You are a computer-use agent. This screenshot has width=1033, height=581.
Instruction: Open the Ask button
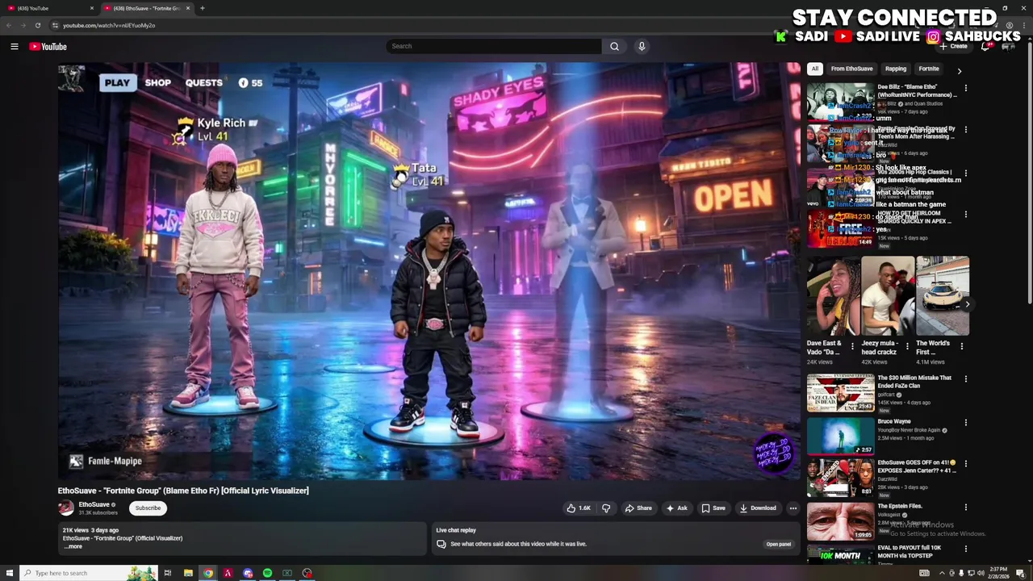pyautogui.click(x=676, y=508)
